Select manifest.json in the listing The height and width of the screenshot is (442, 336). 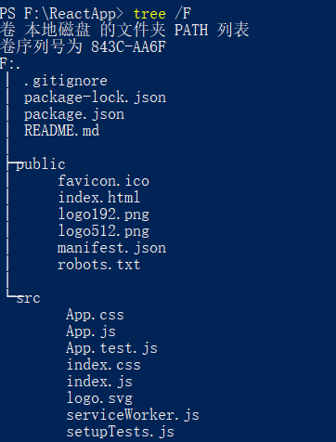(111, 248)
